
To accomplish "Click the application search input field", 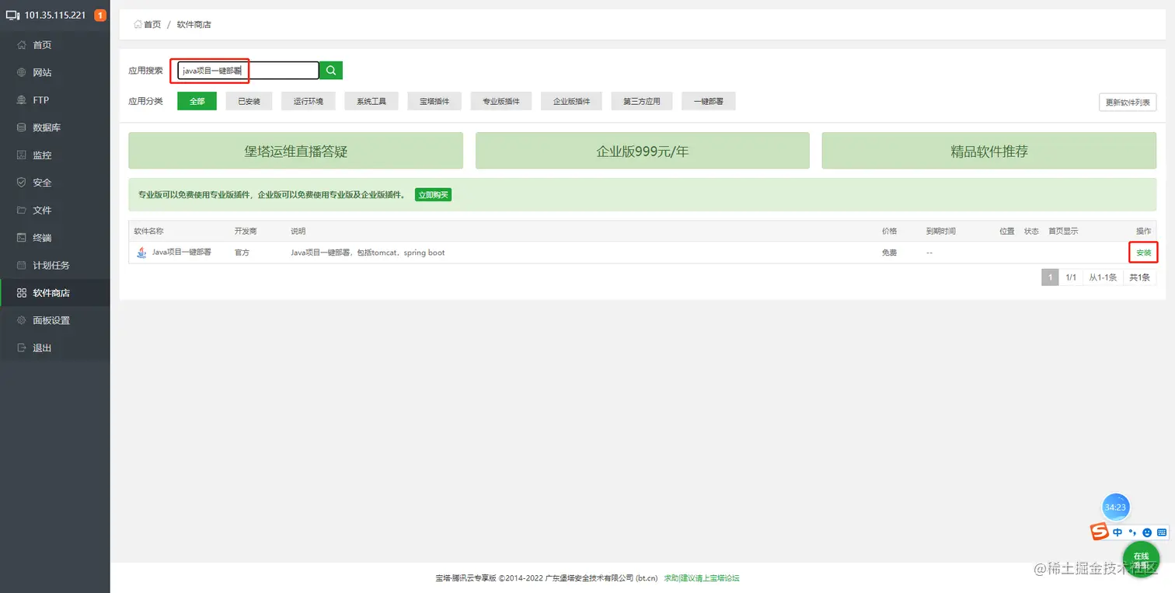I will tap(248, 71).
